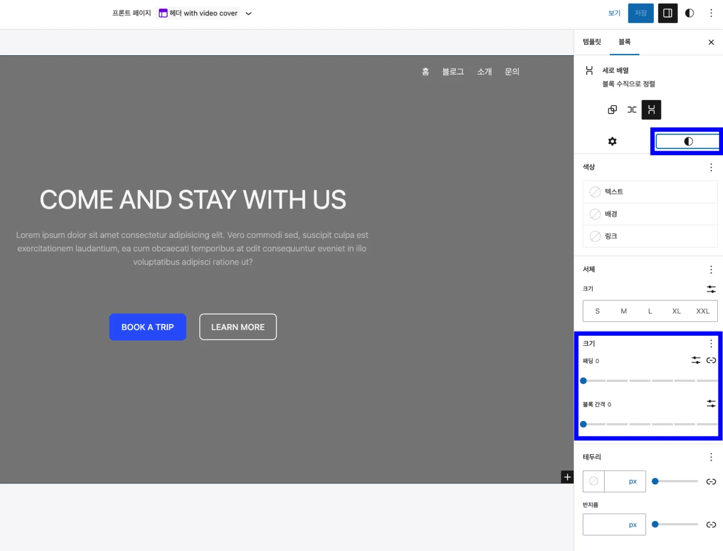Open 서체 panel options menu
This screenshot has height=551, width=723.
[x=711, y=269]
